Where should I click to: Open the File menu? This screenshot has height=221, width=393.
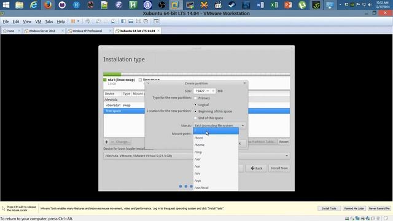(x=6, y=21)
